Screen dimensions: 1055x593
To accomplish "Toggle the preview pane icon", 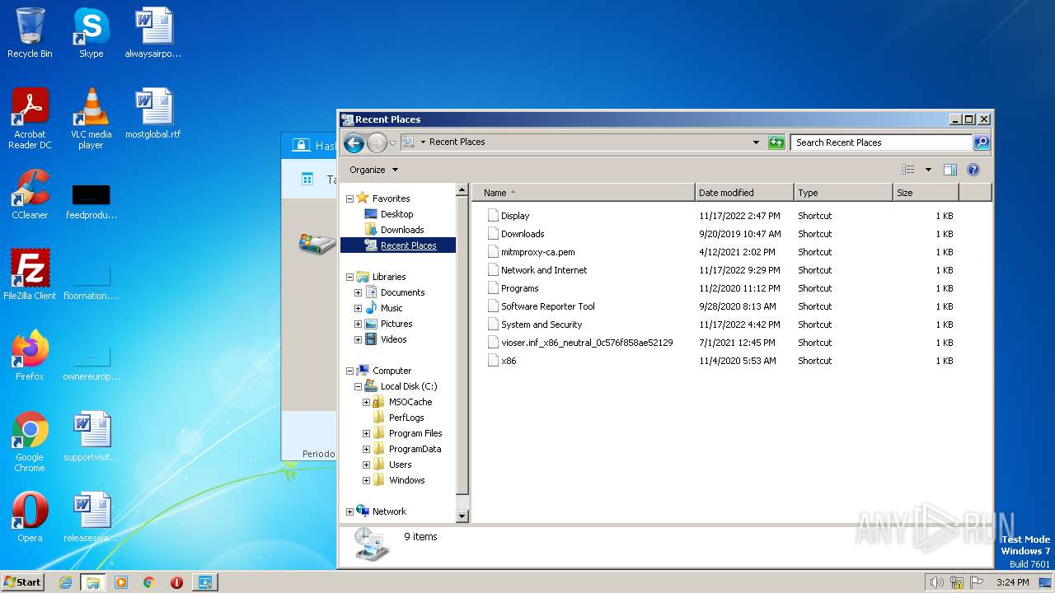I will click(949, 170).
